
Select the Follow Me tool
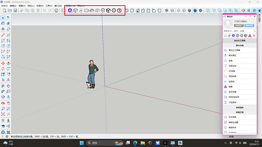click(x=8, y=69)
